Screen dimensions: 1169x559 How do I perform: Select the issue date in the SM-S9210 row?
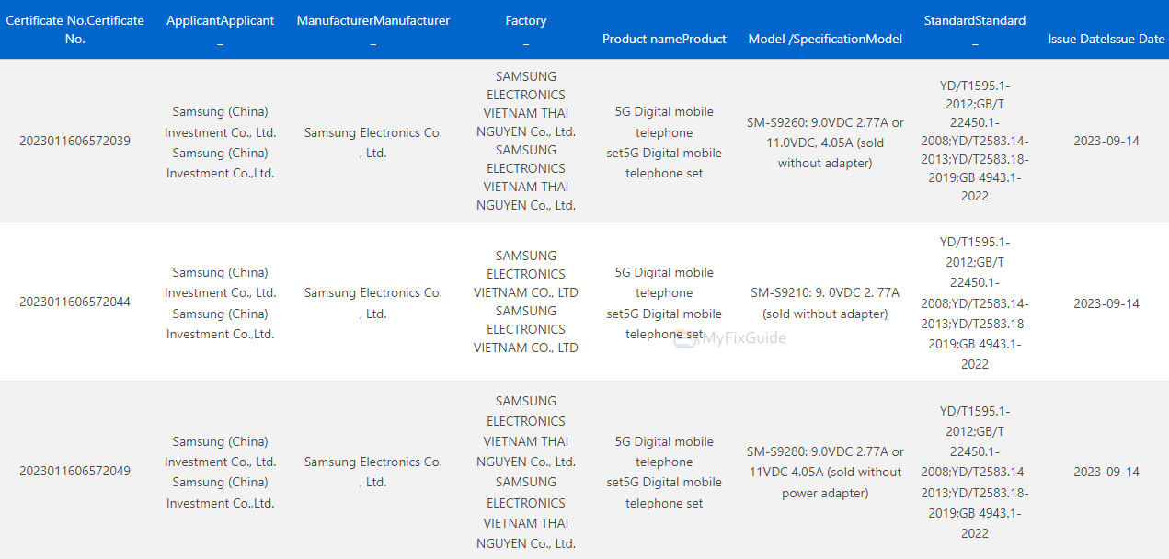click(x=1106, y=303)
